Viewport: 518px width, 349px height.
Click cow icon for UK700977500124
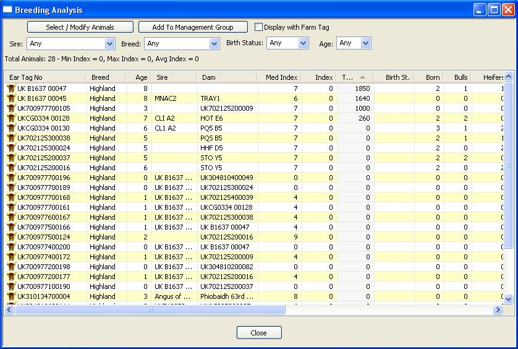pyautogui.click(x=11, y=237)
